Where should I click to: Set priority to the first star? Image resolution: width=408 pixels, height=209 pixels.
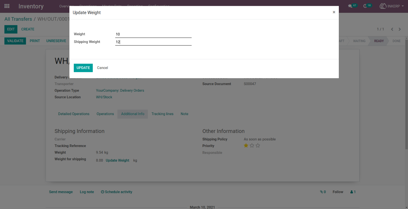[246, 146]
